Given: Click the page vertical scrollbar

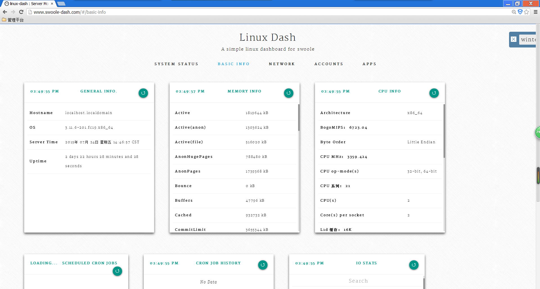Looking at the screenshot, I should (x=538, y=112).
